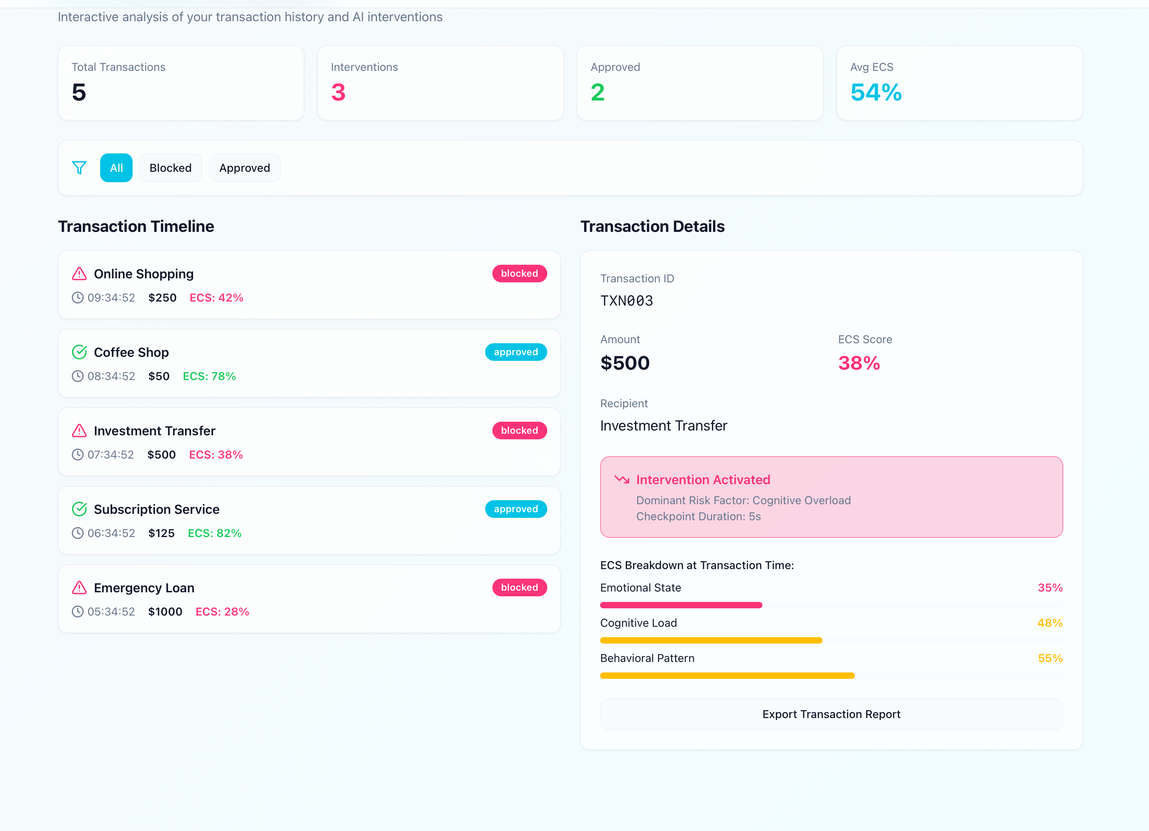Click the funnel filter icon

click(79, 168)
